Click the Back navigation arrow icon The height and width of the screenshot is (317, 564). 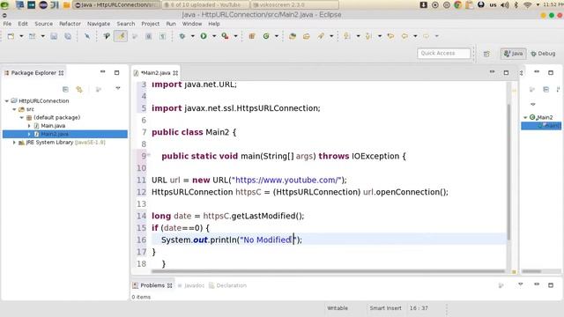(x=404, y=36)
